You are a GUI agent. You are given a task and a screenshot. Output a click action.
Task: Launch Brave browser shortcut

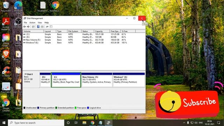click(x=6, y=55)
